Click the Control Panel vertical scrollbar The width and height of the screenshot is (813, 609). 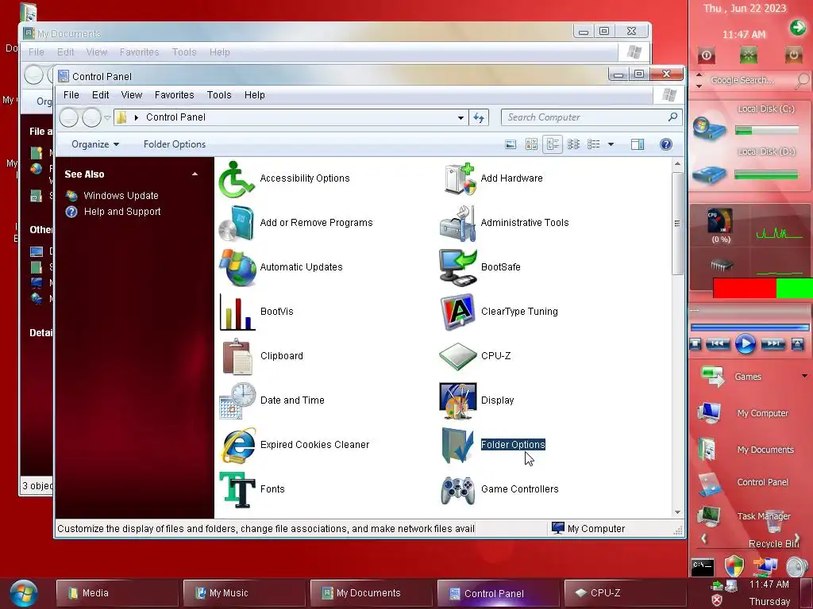point(677,224)
